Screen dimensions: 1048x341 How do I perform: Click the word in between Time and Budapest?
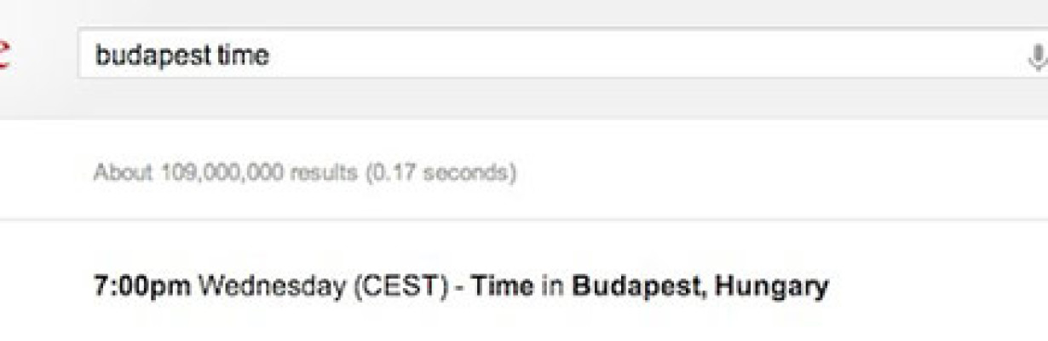554,287
